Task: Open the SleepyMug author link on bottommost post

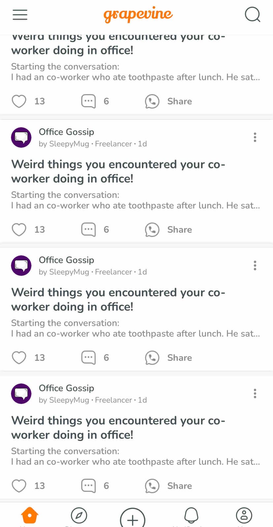Action: coord(69,400)
